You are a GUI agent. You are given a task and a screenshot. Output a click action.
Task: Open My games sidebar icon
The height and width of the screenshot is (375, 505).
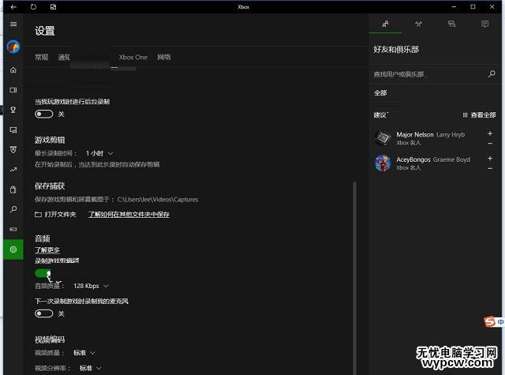coord(13,90)
